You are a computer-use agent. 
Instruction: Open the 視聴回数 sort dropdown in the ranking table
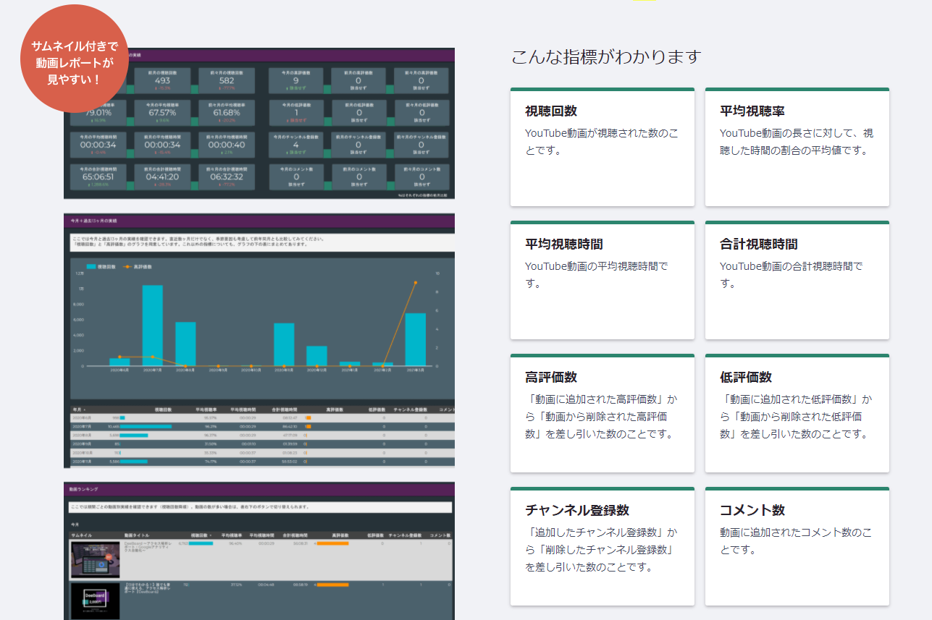point(203,535)
